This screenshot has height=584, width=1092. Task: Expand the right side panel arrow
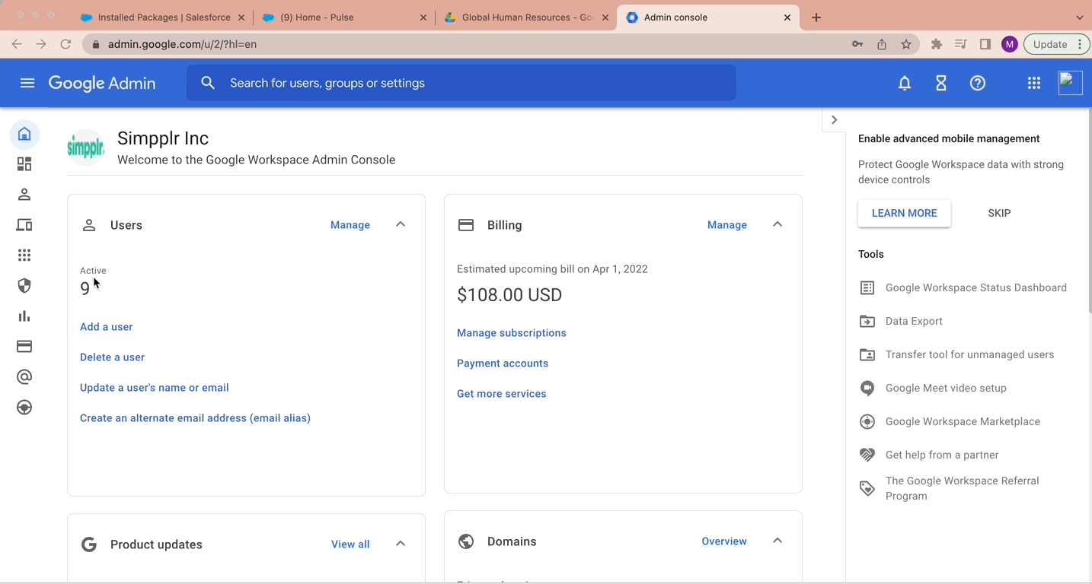click(834, 119)
